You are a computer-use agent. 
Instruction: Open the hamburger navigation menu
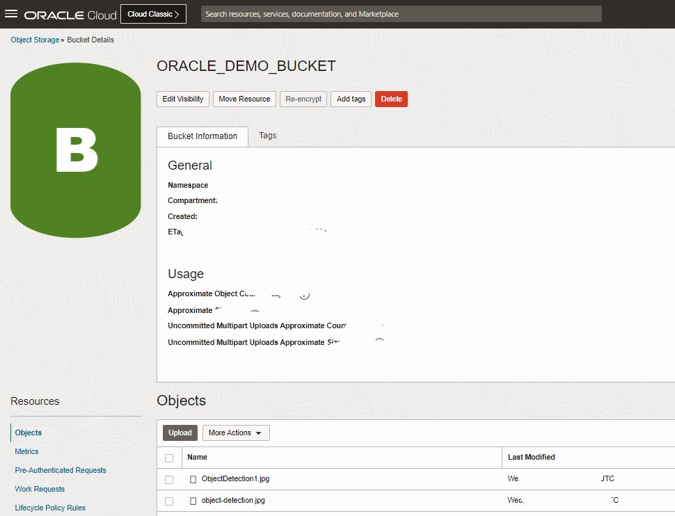click(x=10, y=14)
